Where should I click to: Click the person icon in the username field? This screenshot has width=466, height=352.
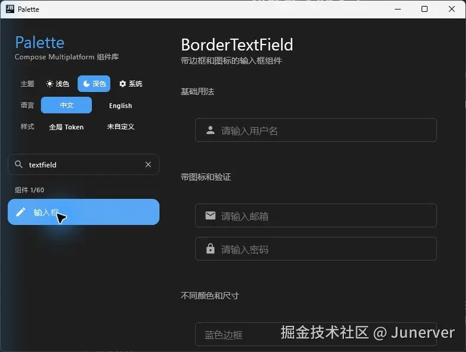210,130
